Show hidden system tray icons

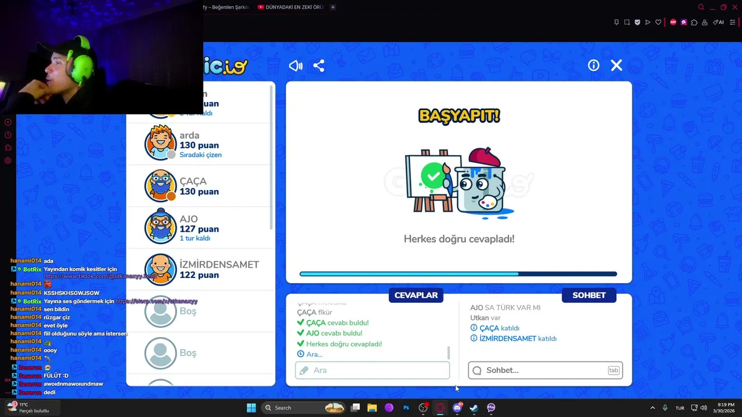coord(652,408)
